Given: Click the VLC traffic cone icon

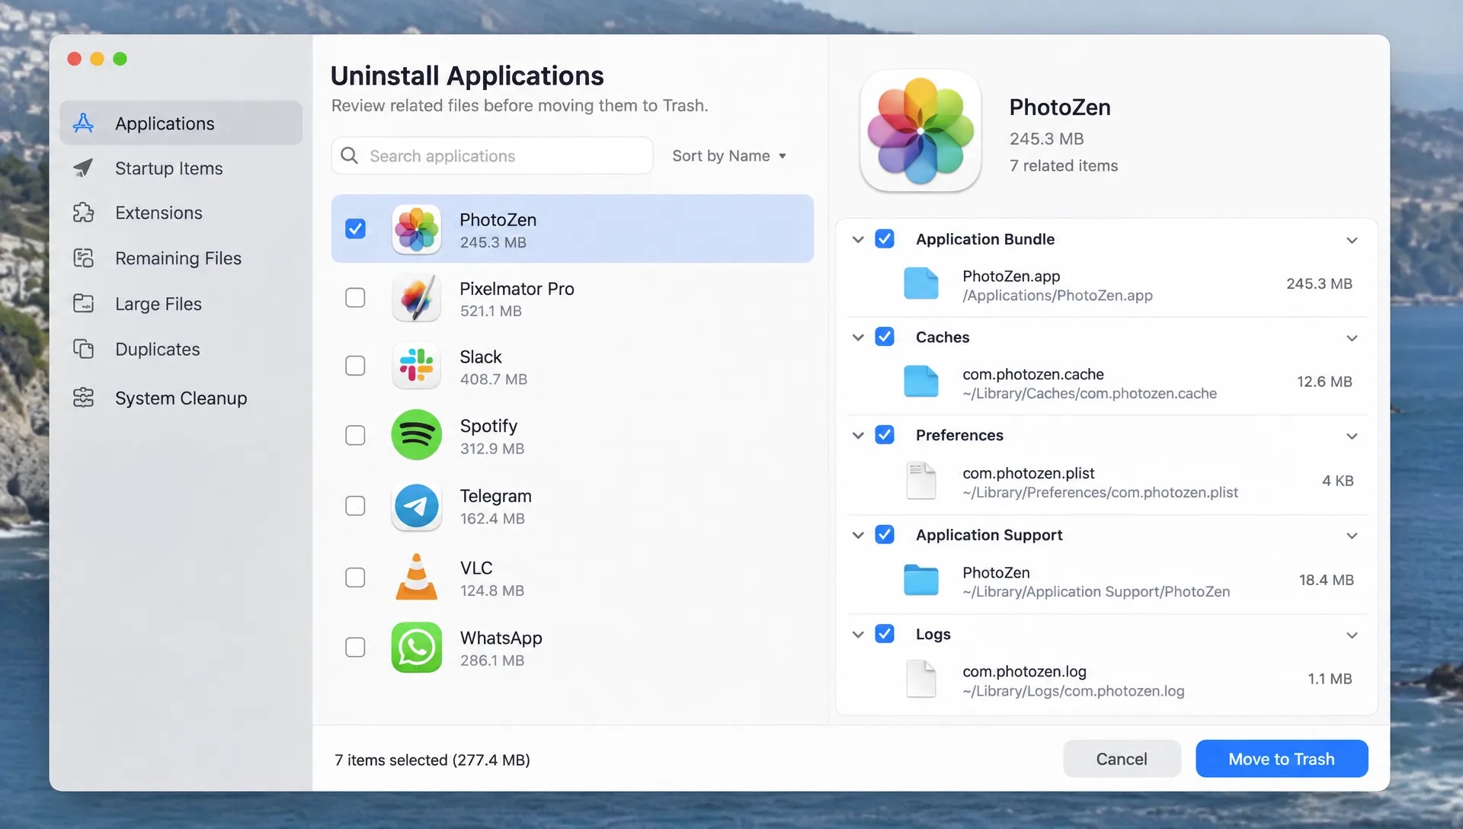Looking at the screenshot, I should point(416,577).
